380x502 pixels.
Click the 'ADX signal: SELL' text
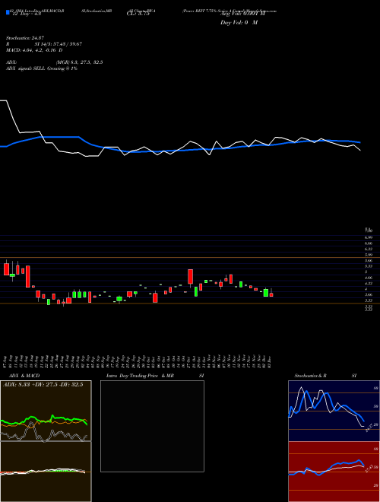(x=26, y=68)
